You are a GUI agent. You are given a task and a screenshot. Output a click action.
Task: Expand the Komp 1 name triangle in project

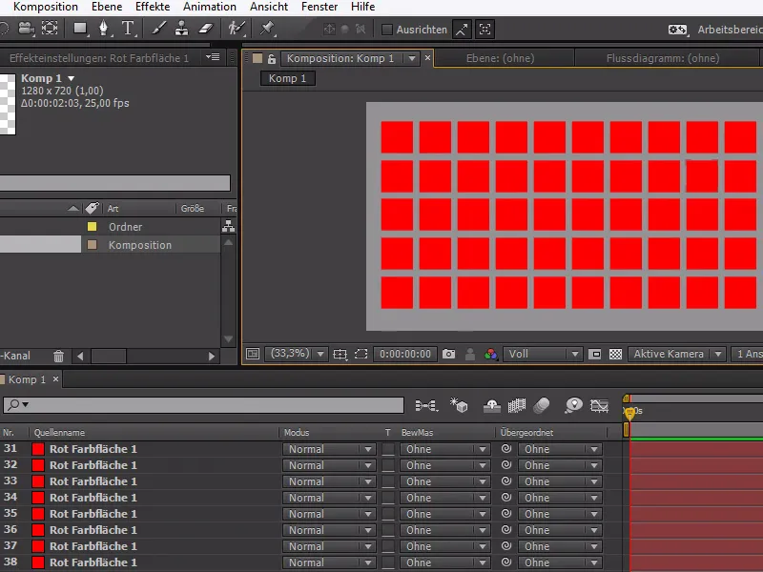coord(72,78)
